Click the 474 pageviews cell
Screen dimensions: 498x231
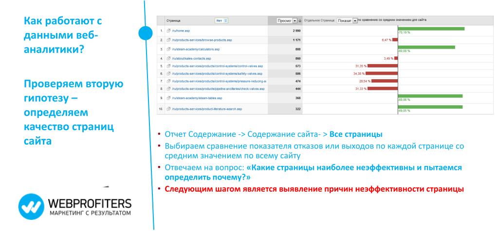pyautogui.click(x=298, y=82)
